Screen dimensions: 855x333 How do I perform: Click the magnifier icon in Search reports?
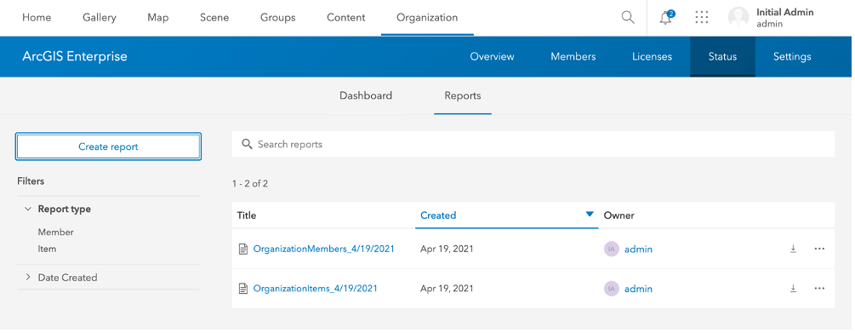click(x=247, y=144)
